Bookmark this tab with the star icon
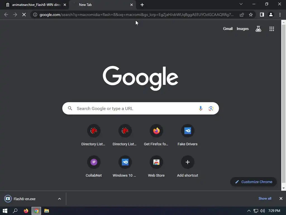286x215 pixels. pos(251,15)
